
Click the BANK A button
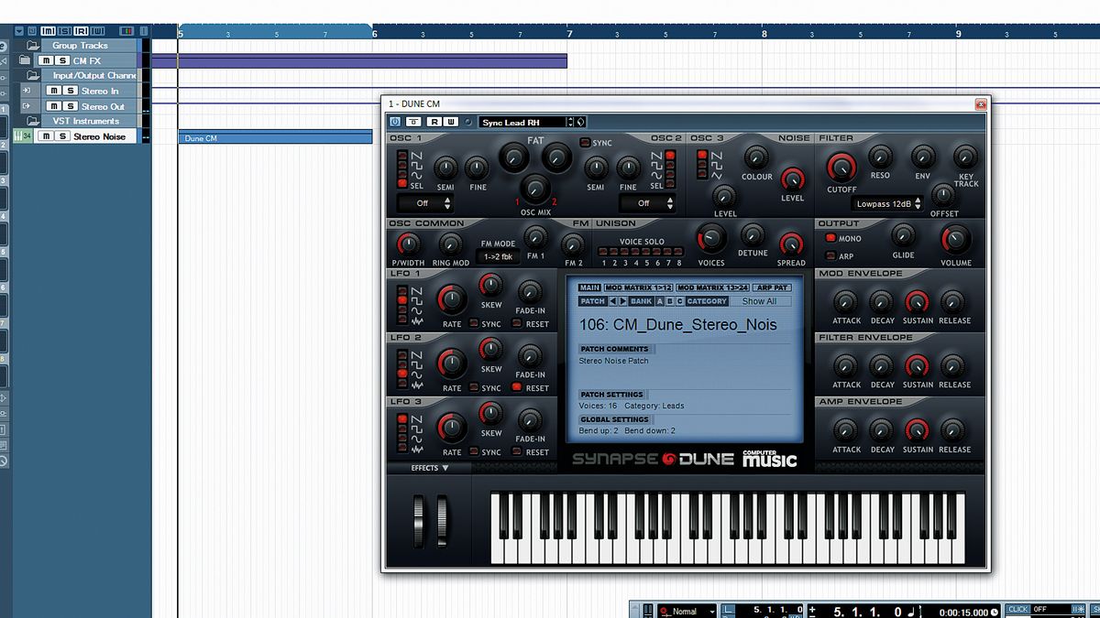coord(659,300)
